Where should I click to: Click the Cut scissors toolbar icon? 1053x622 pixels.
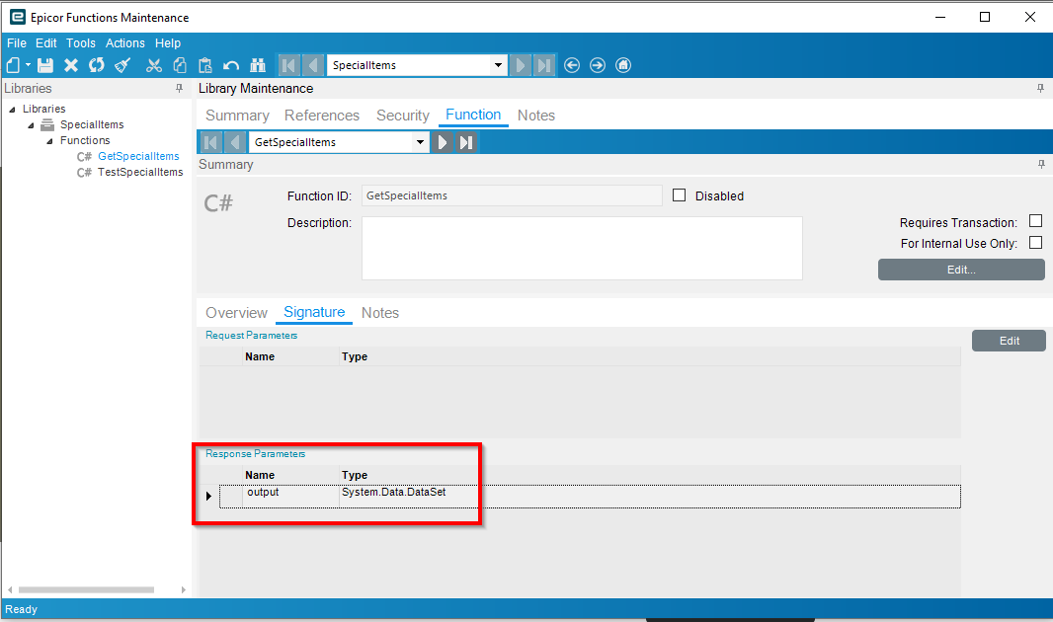154,65
